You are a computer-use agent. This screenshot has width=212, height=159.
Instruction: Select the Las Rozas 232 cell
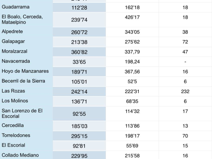(185, 91)
